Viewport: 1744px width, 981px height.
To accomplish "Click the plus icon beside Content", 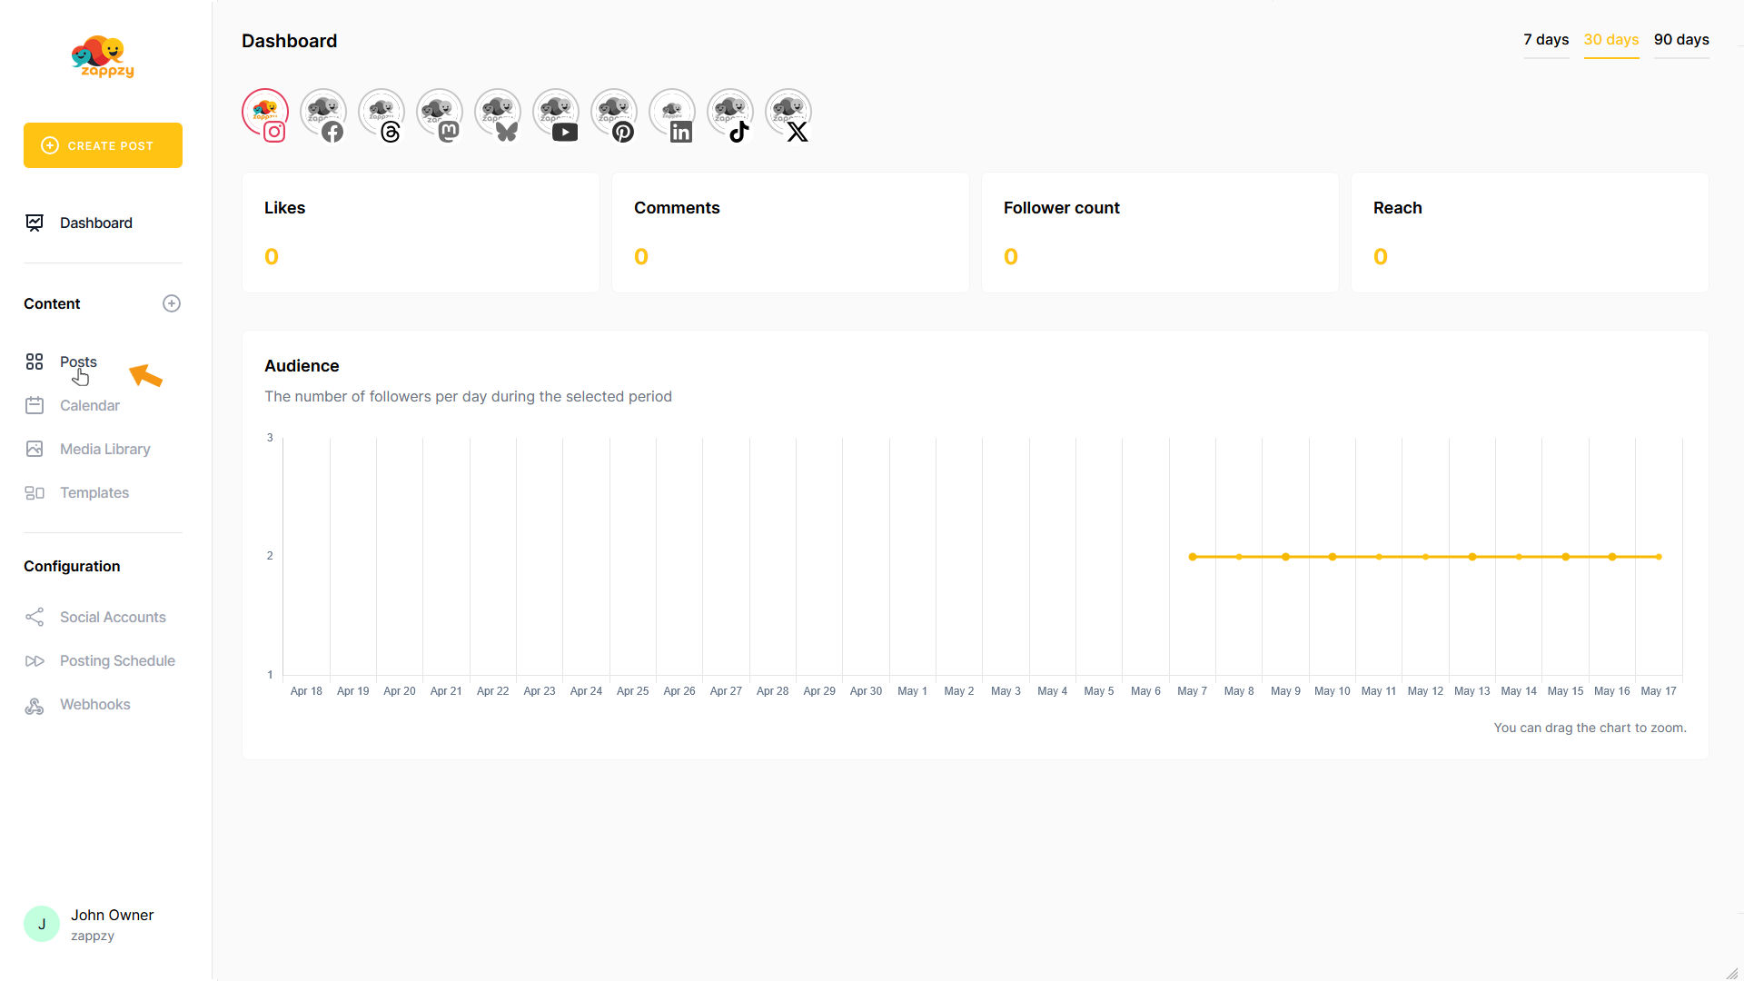I will tap(172, 303).
